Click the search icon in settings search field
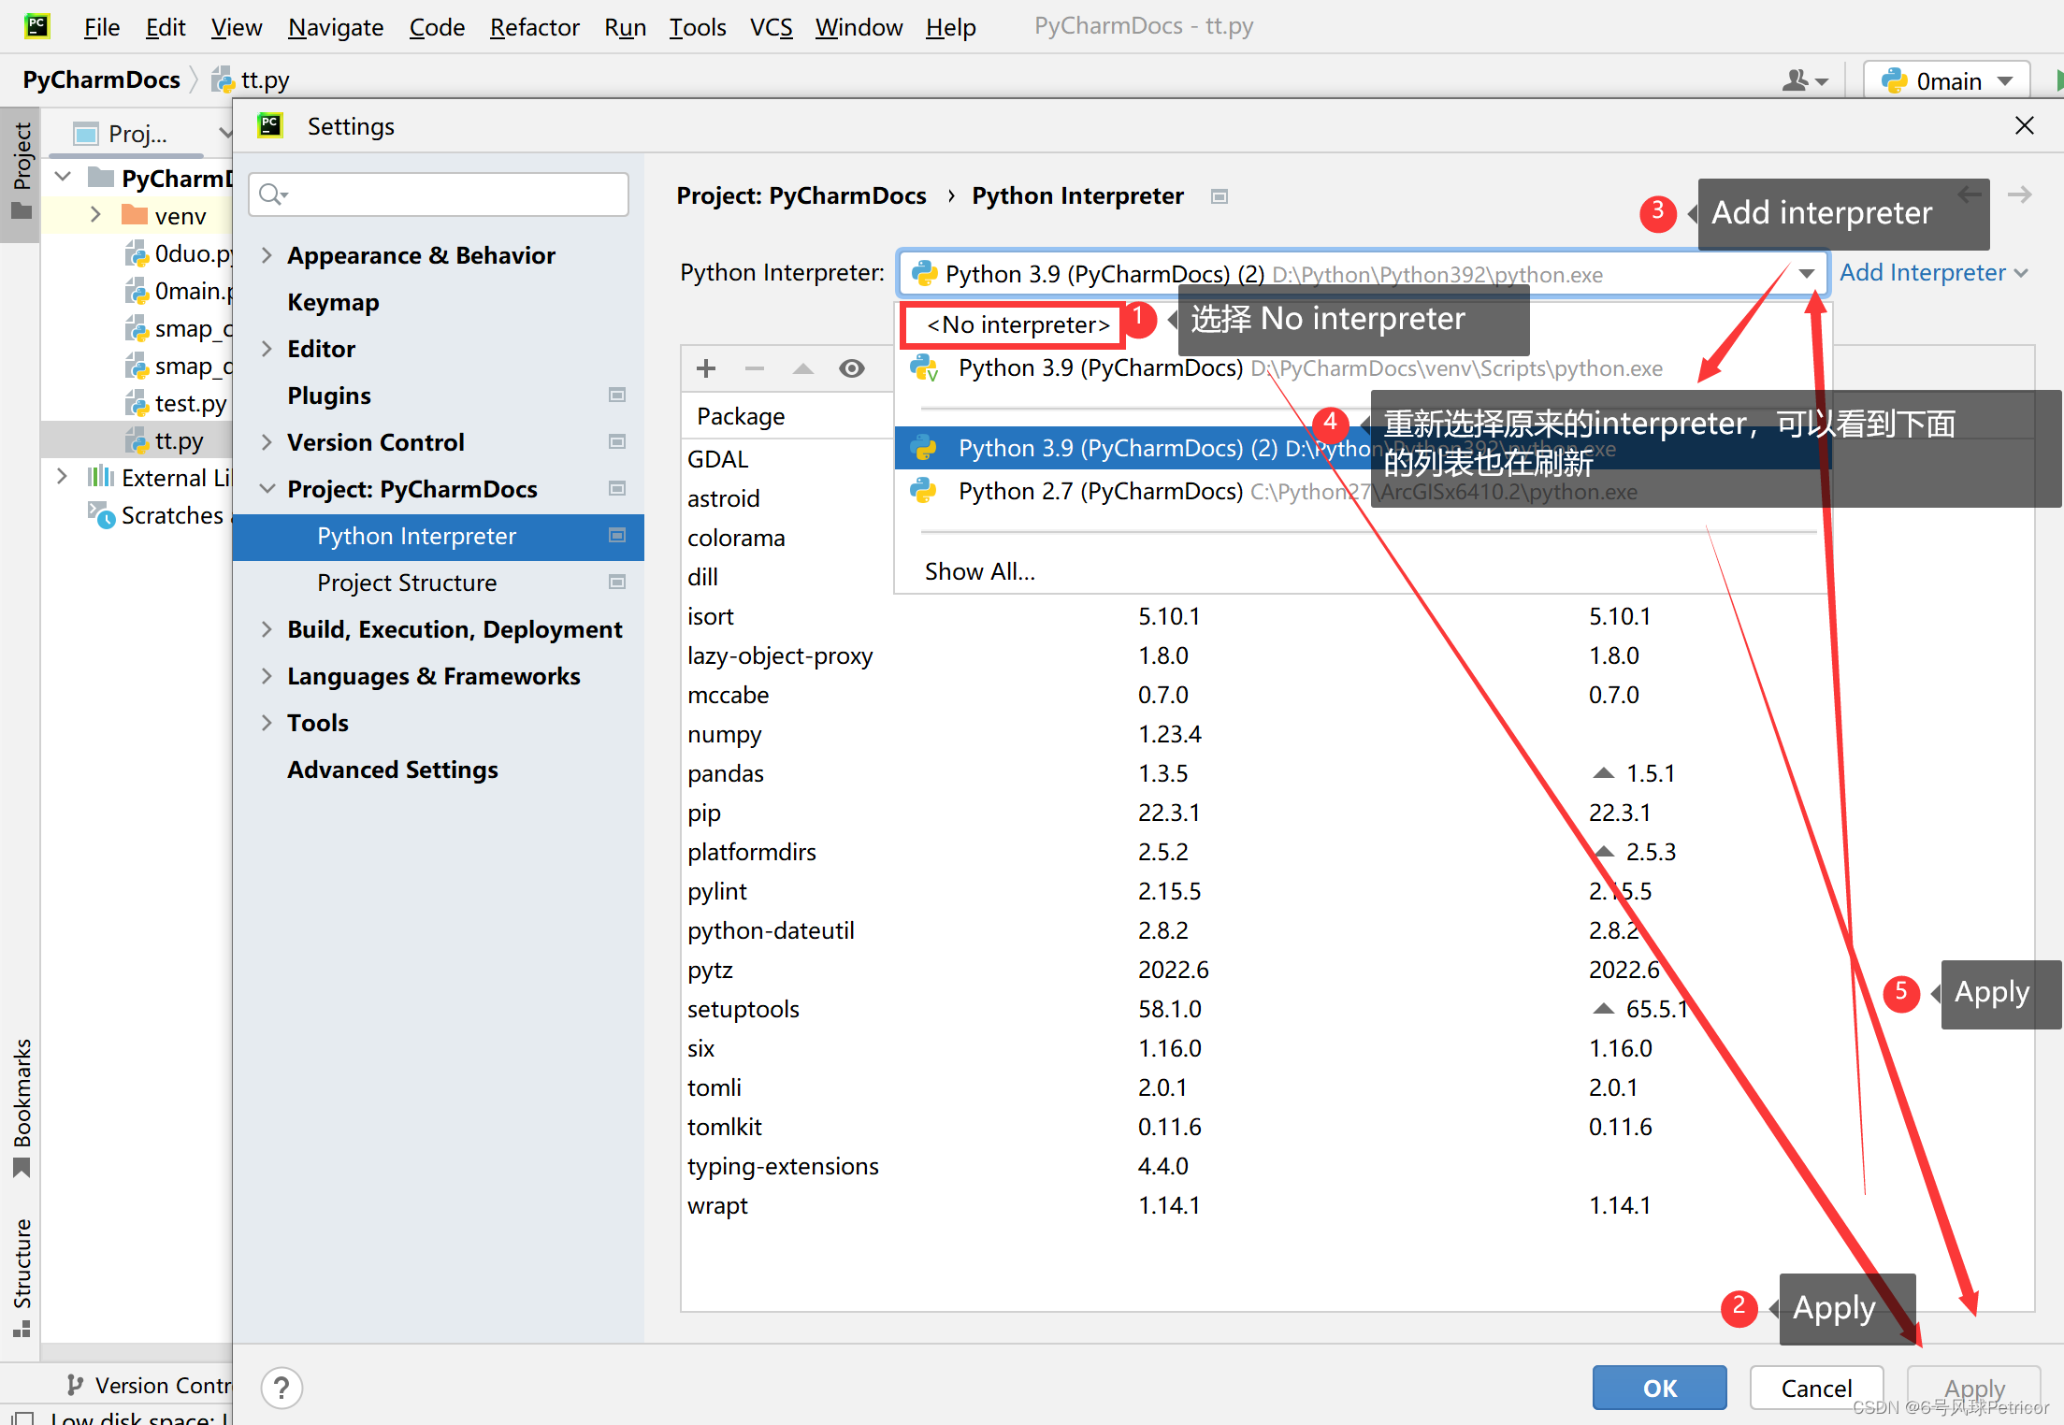The width and height of the screenshot is (2064, 1425). pos(272,194)
